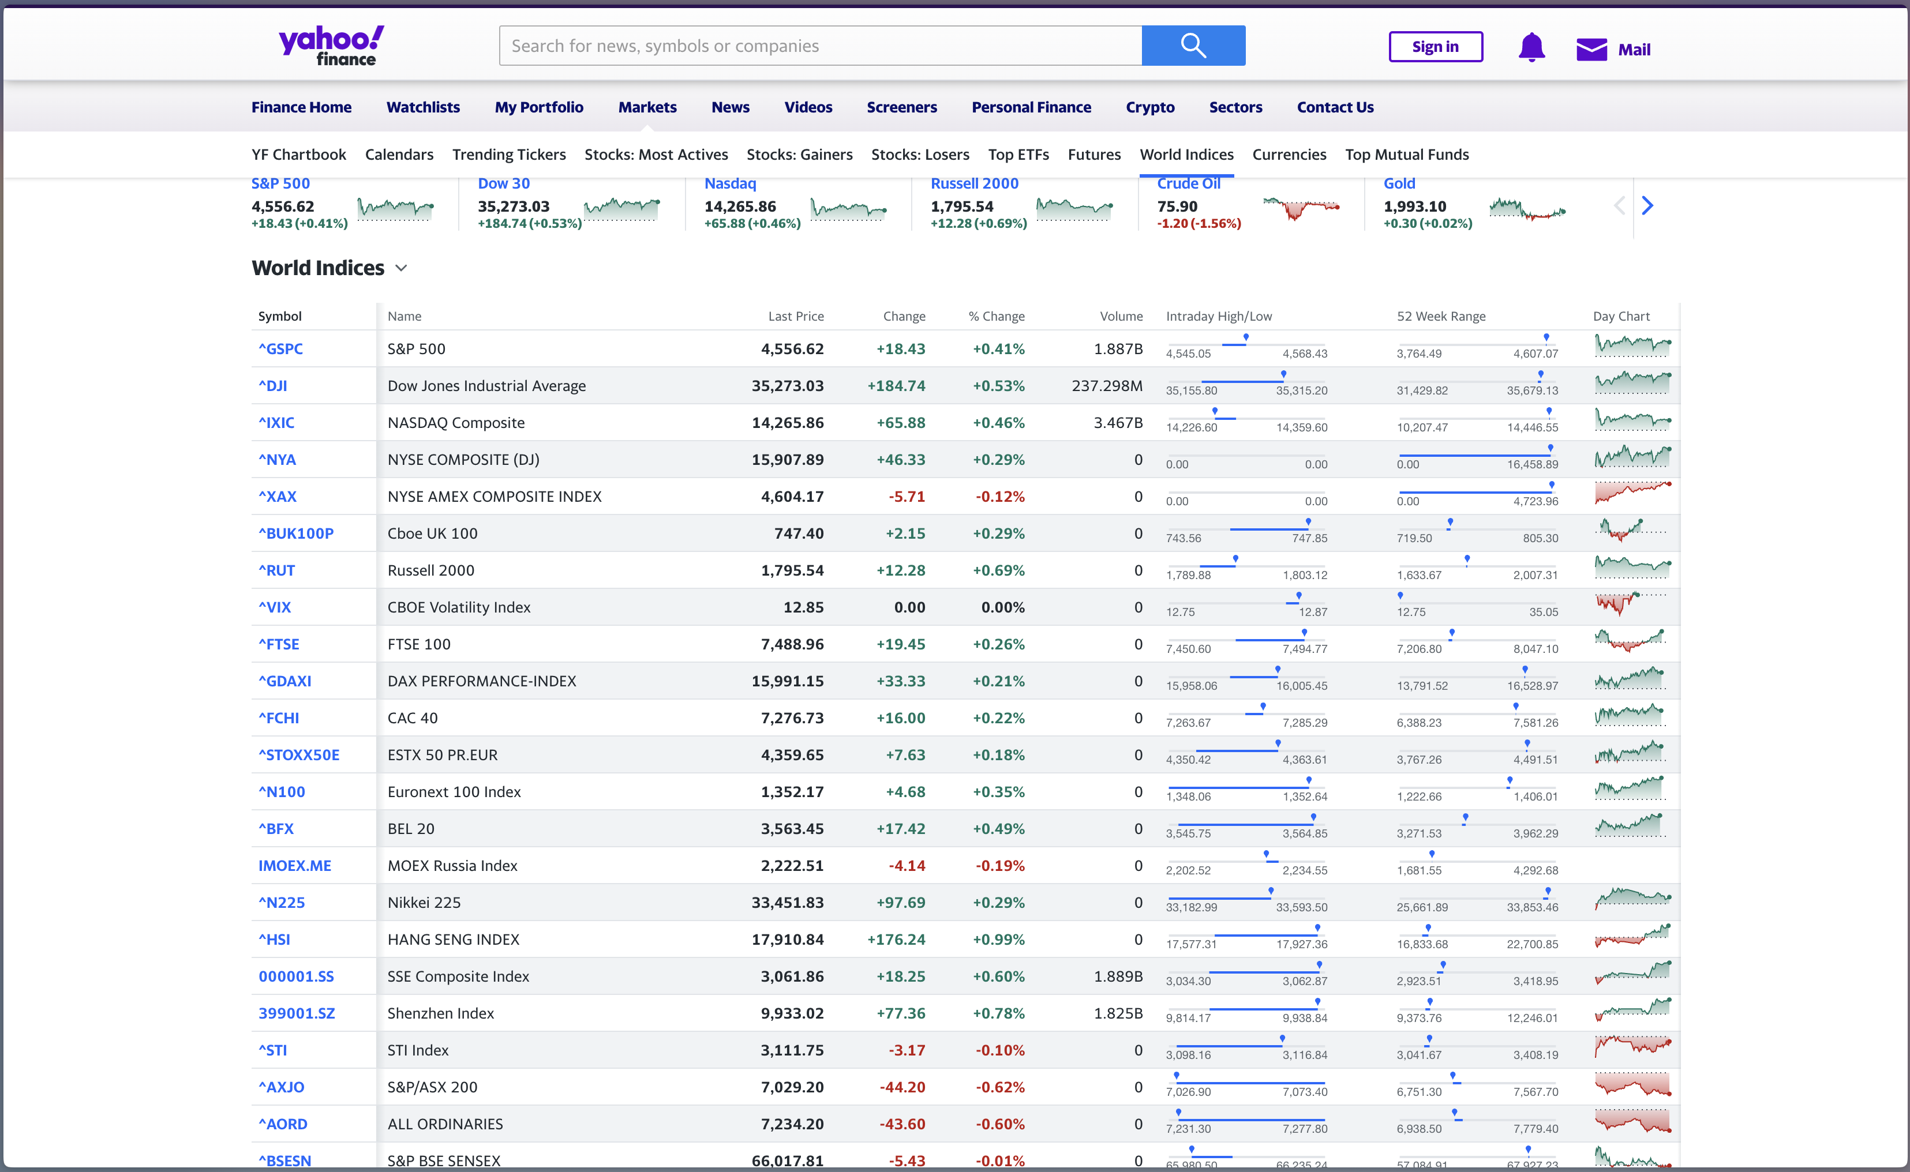Image resolution: width=1910 pixels, height=1172 pixels.
Task: Open Stocks: Most Actives tab
Action: pos(656,154)
